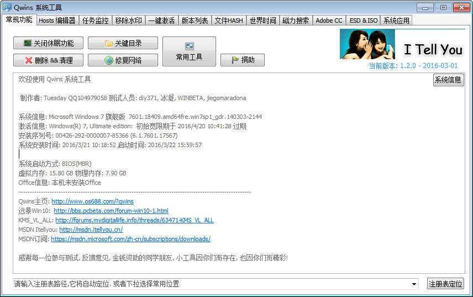Open the msdn.itellyou.cn link
This screenshot has height=297, width=473.
click(91, 230)
